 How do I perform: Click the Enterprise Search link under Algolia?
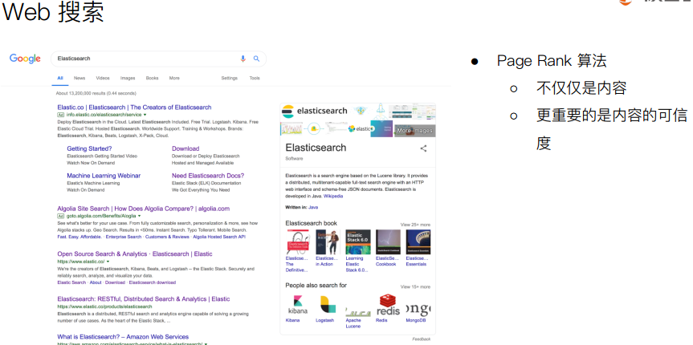(x=124, y=237)
